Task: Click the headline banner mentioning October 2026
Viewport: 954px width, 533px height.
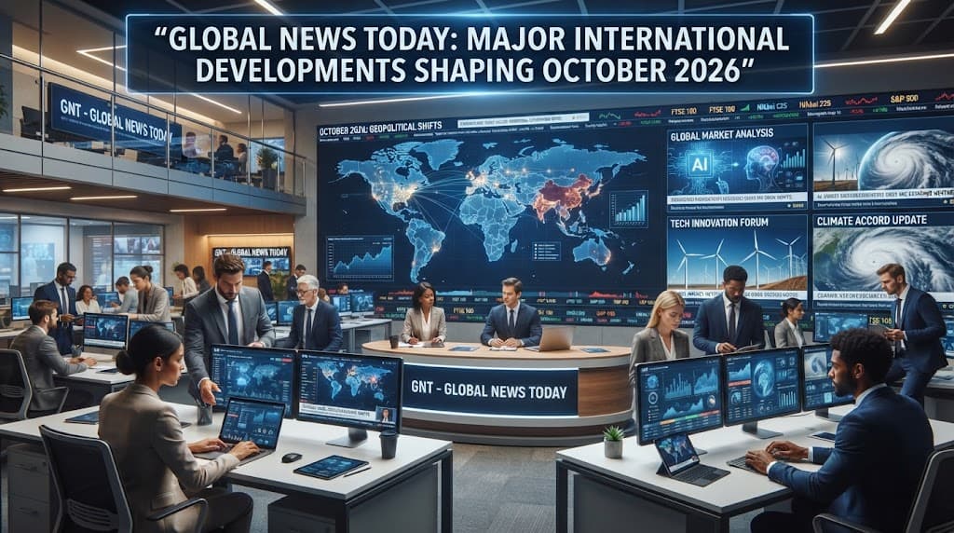Action: coord(470,55)
